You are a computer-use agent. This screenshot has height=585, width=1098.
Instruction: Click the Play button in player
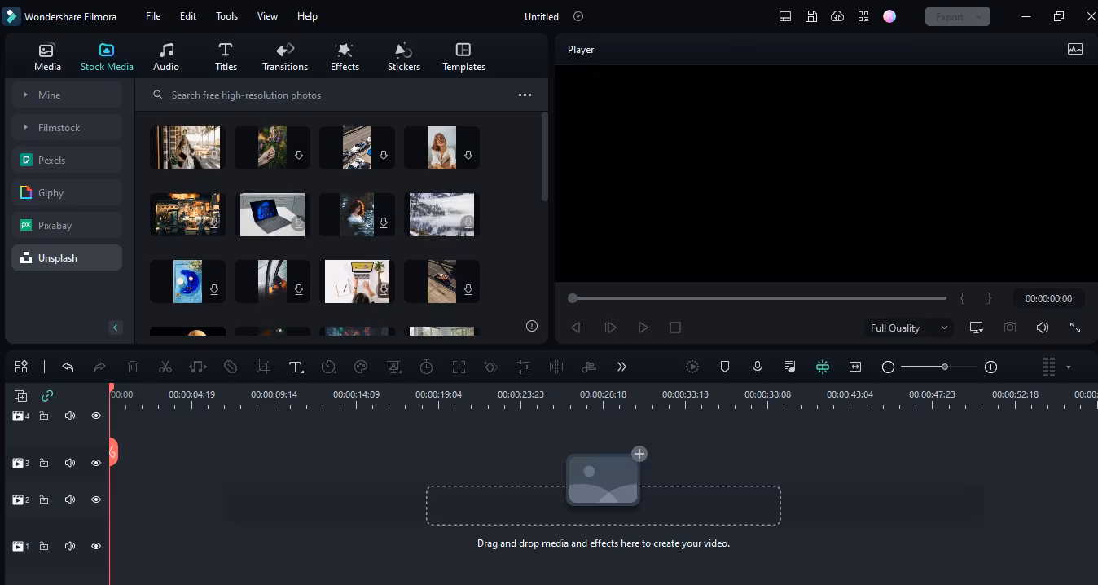[643, 328]
